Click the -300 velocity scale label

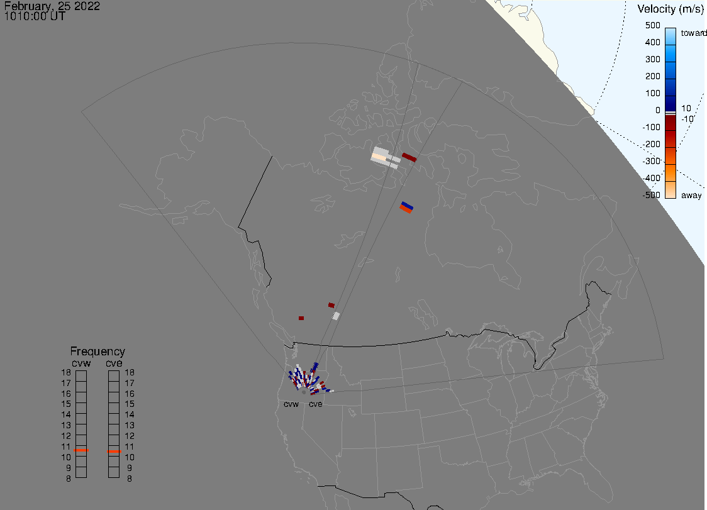pyautogui.click(x=651, y=162)
